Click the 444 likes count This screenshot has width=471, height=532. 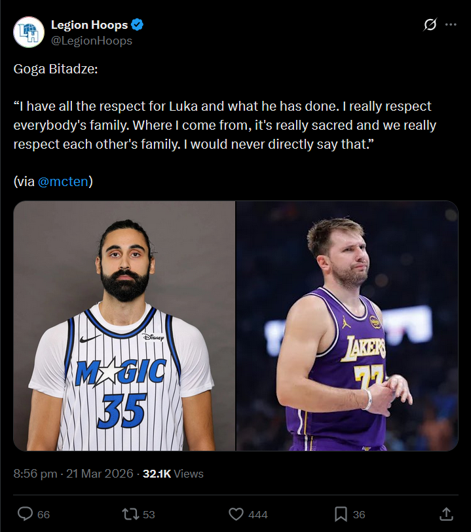(257, 514)
